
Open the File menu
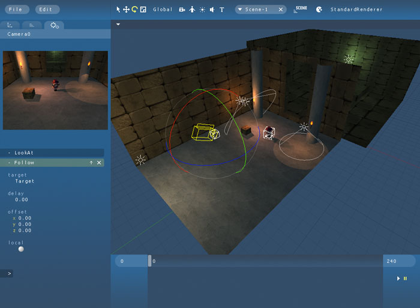[16, 10]
